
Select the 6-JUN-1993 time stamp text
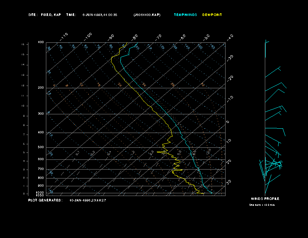point(100,15)
